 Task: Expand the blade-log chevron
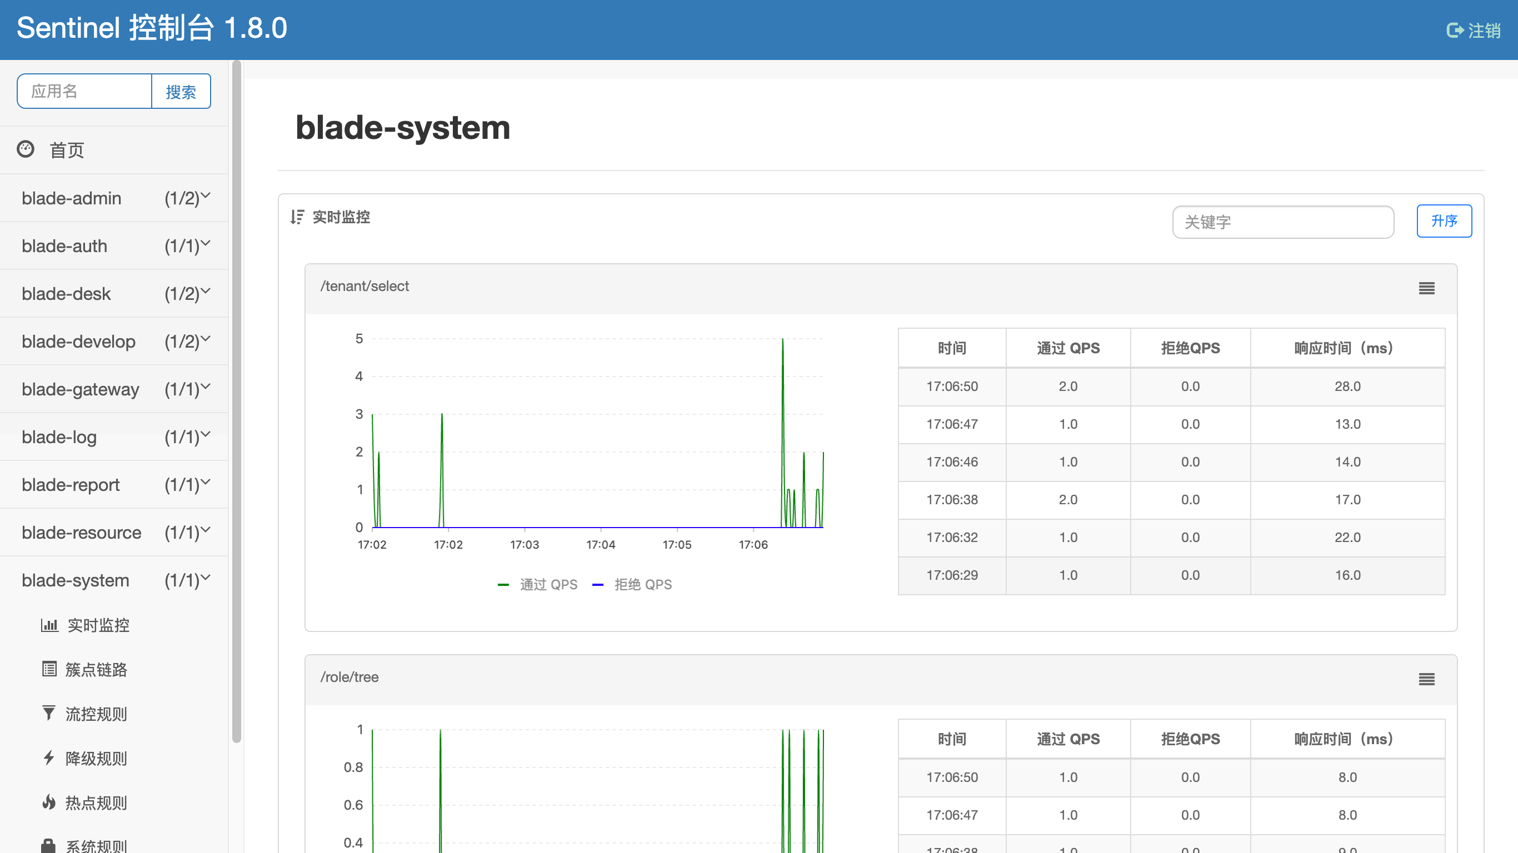point(206,434)
